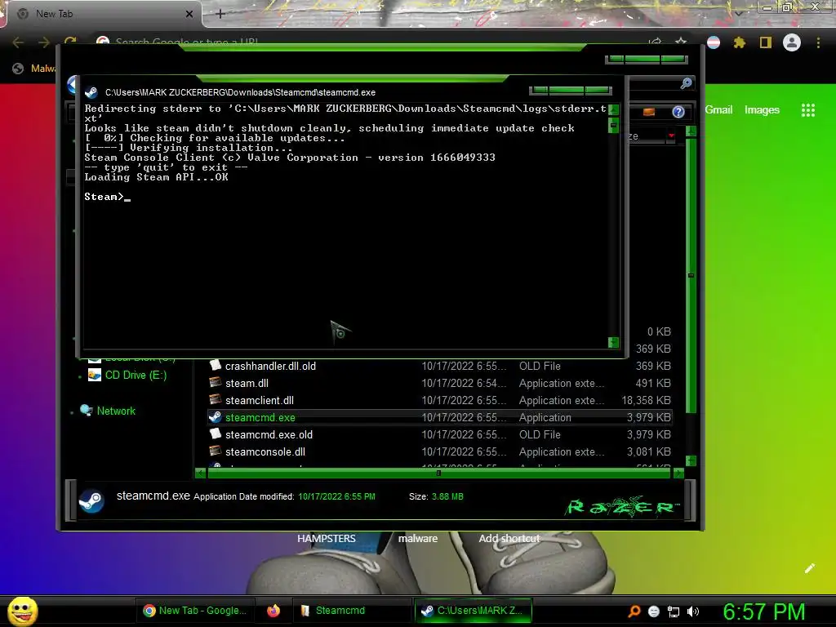836x627 pixels.
Task: Click Add shortcut on the new tab page
Action: (509, 539)
